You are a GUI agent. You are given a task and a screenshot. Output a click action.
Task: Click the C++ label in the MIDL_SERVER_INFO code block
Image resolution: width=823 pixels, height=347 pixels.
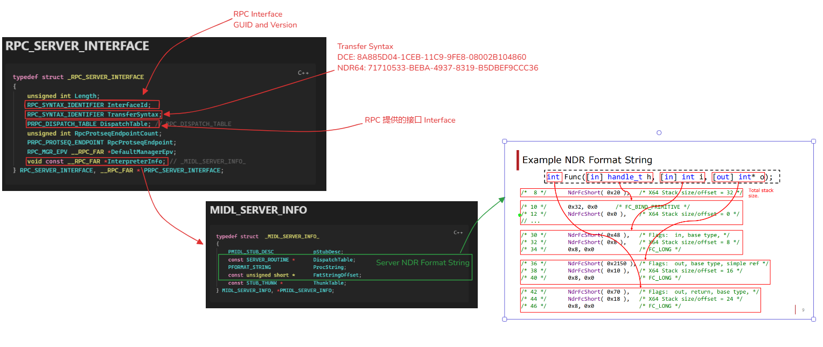pyautogui.click(x=458, y=232)
